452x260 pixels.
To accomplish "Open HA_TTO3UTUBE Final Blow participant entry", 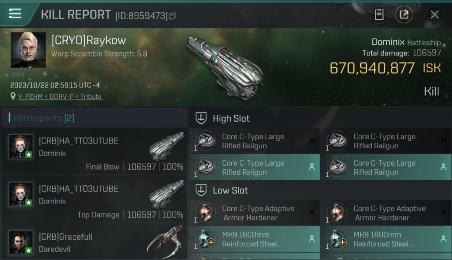I will click(x=95, y=151).
